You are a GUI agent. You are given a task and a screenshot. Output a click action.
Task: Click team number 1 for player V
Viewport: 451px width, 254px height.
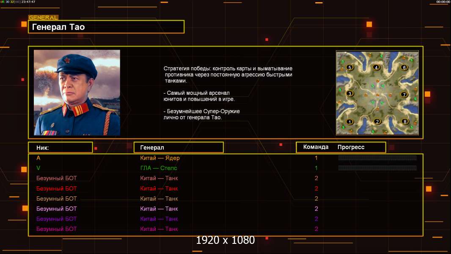(x=316, y=168)
